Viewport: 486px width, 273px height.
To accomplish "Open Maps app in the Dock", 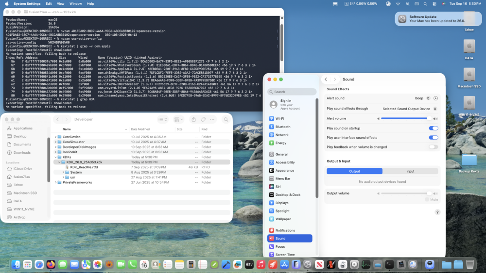I will point(86,264).
